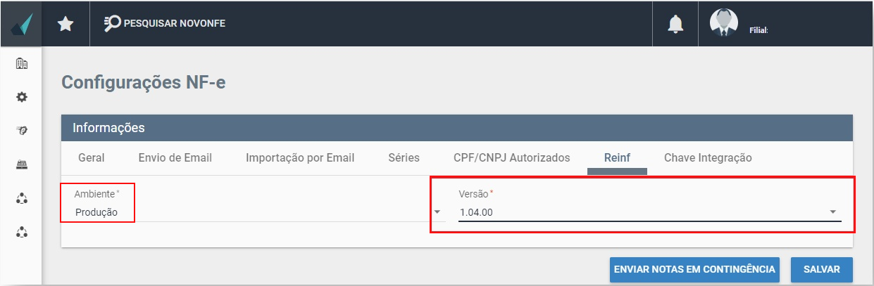Switch to the Geral tab

(x=92, y=157)
